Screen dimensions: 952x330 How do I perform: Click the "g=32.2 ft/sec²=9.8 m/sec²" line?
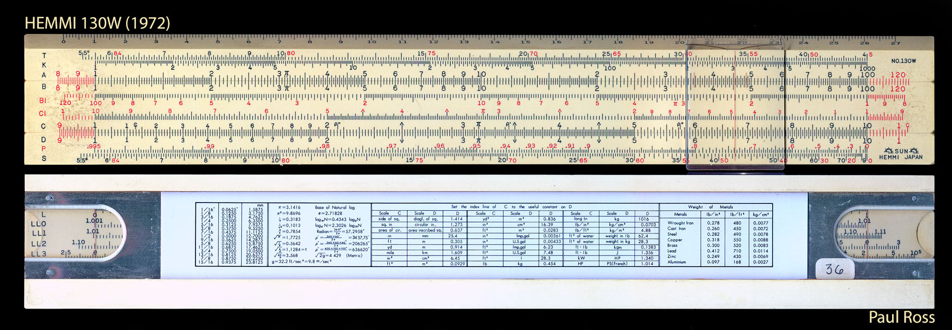tap(301, 261)
